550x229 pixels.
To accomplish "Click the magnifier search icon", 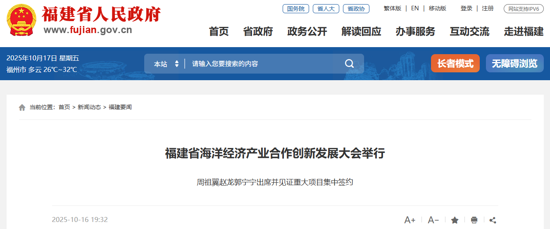I will point(349,64).
